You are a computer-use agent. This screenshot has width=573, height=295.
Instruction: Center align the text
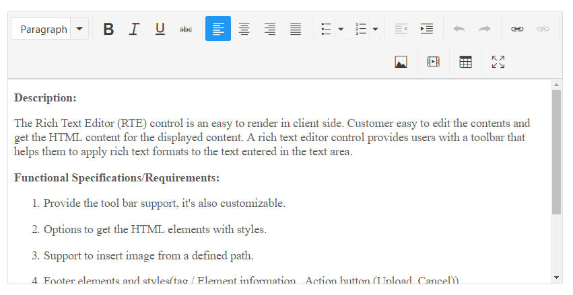244,29
